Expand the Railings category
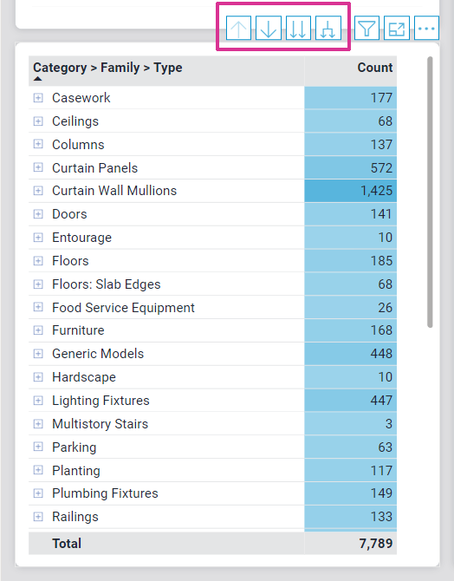 coord(38,517)
